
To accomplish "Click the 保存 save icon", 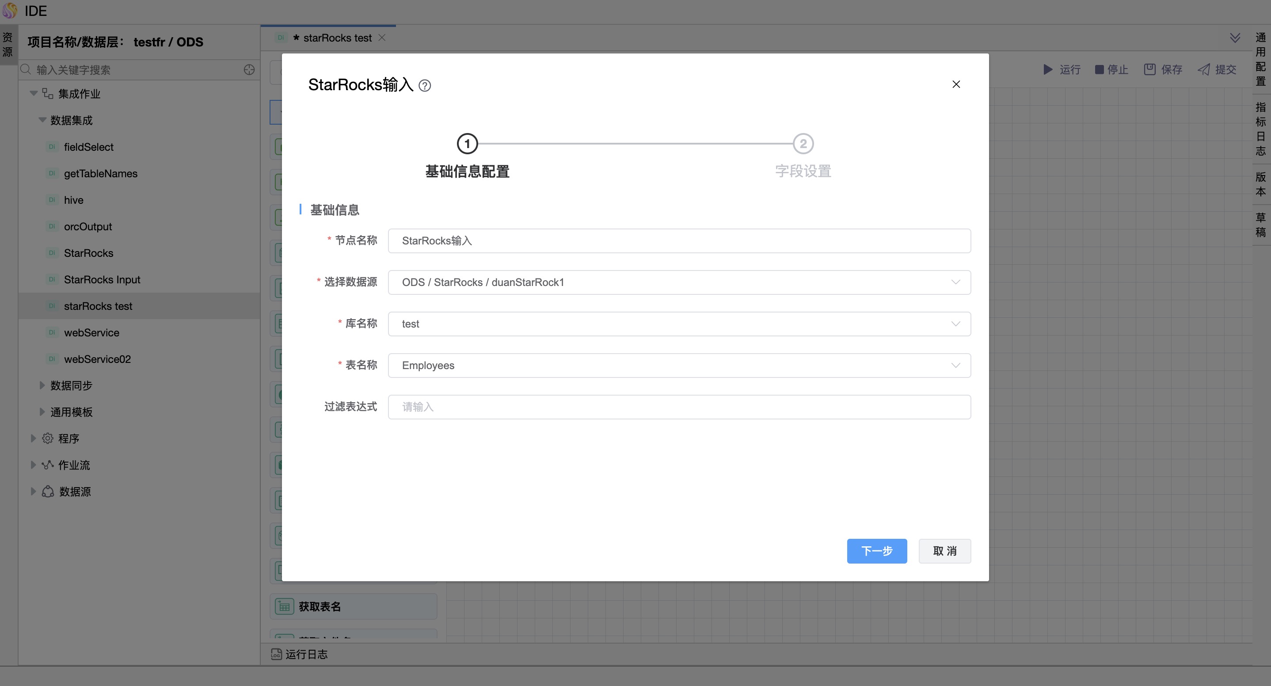I will 1149,69.
